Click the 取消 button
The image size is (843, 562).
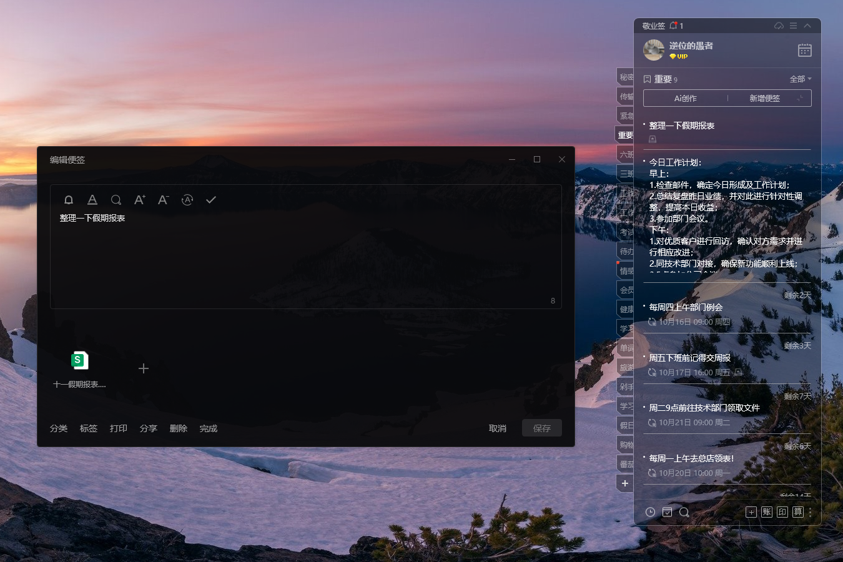click(498, 428)
